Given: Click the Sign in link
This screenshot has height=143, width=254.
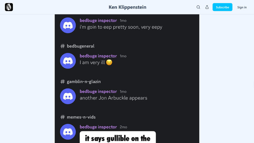Looking at the screenshot, I should coord(242,7).
